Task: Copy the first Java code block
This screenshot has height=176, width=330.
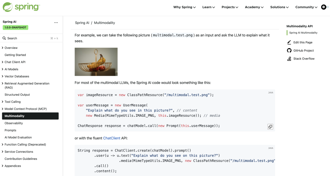Action: [270, 127]
